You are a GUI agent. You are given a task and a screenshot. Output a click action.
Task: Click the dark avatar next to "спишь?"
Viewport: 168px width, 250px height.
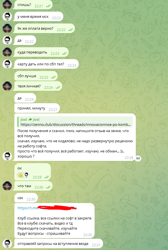pyautogui.click(x=7, y=5)
